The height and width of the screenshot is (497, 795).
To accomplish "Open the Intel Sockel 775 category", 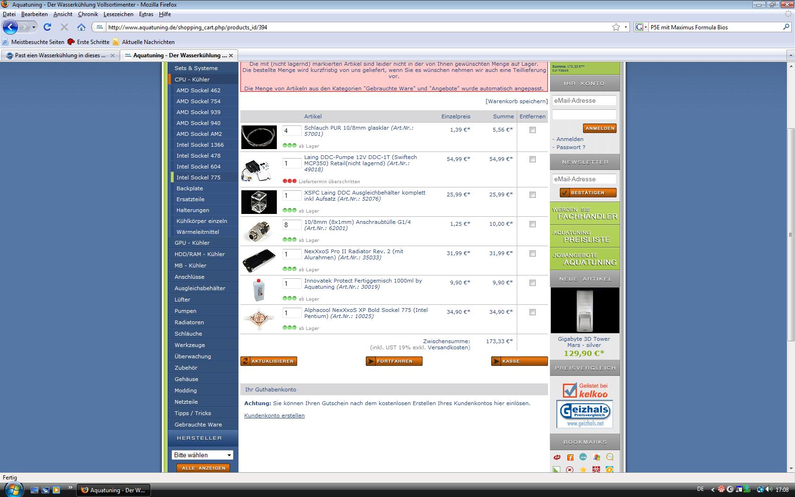I will point(199,177).
